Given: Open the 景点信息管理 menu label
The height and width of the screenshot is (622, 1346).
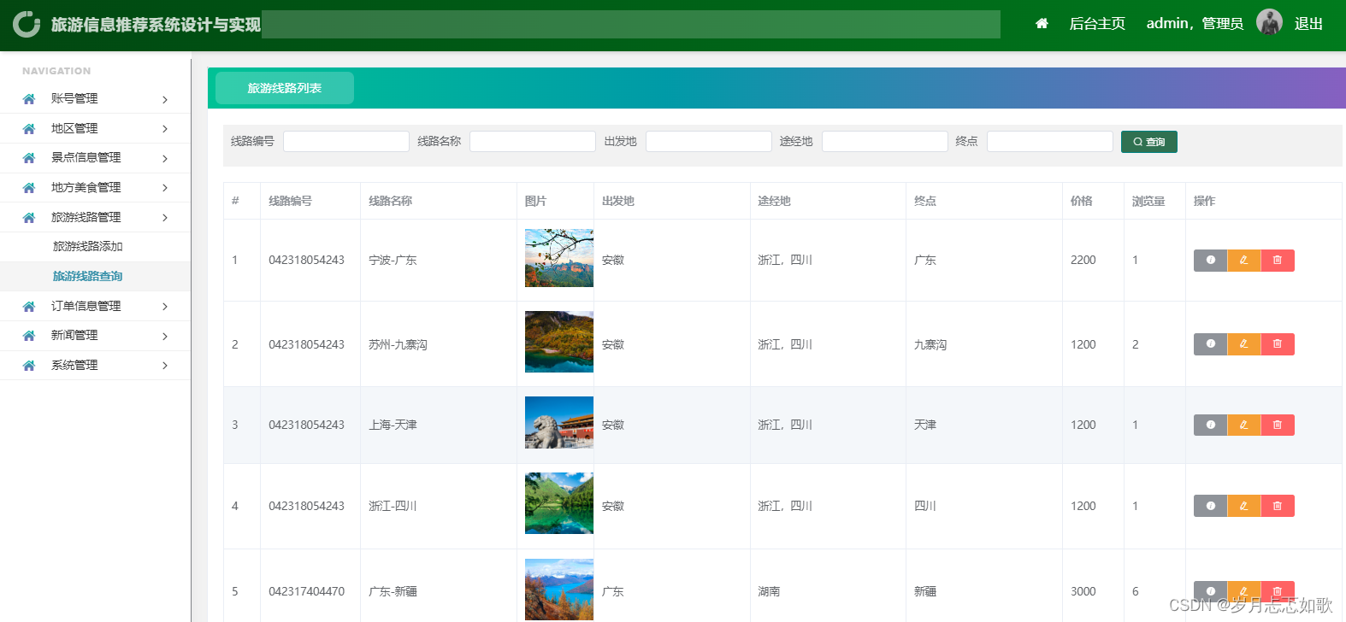Looking at the screenshot, I should tap(86, 157).
